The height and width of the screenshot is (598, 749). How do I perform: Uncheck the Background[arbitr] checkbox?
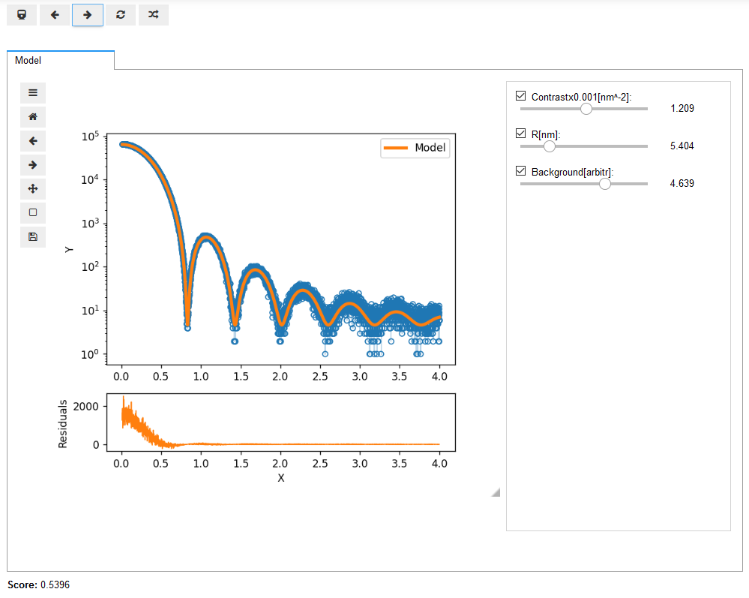(x=520, y=171)
